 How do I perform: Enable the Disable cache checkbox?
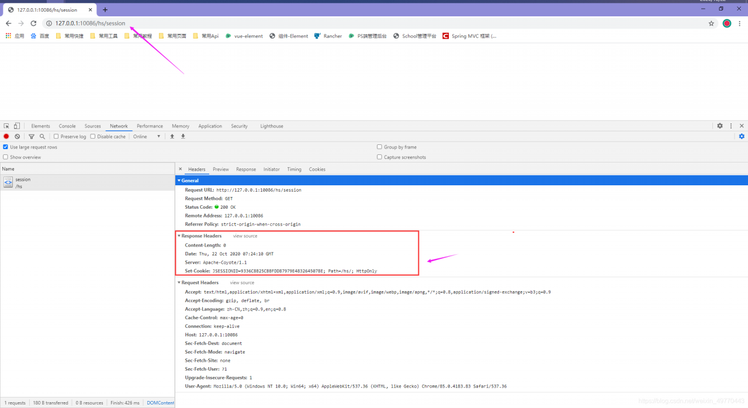tap(93, 136)
